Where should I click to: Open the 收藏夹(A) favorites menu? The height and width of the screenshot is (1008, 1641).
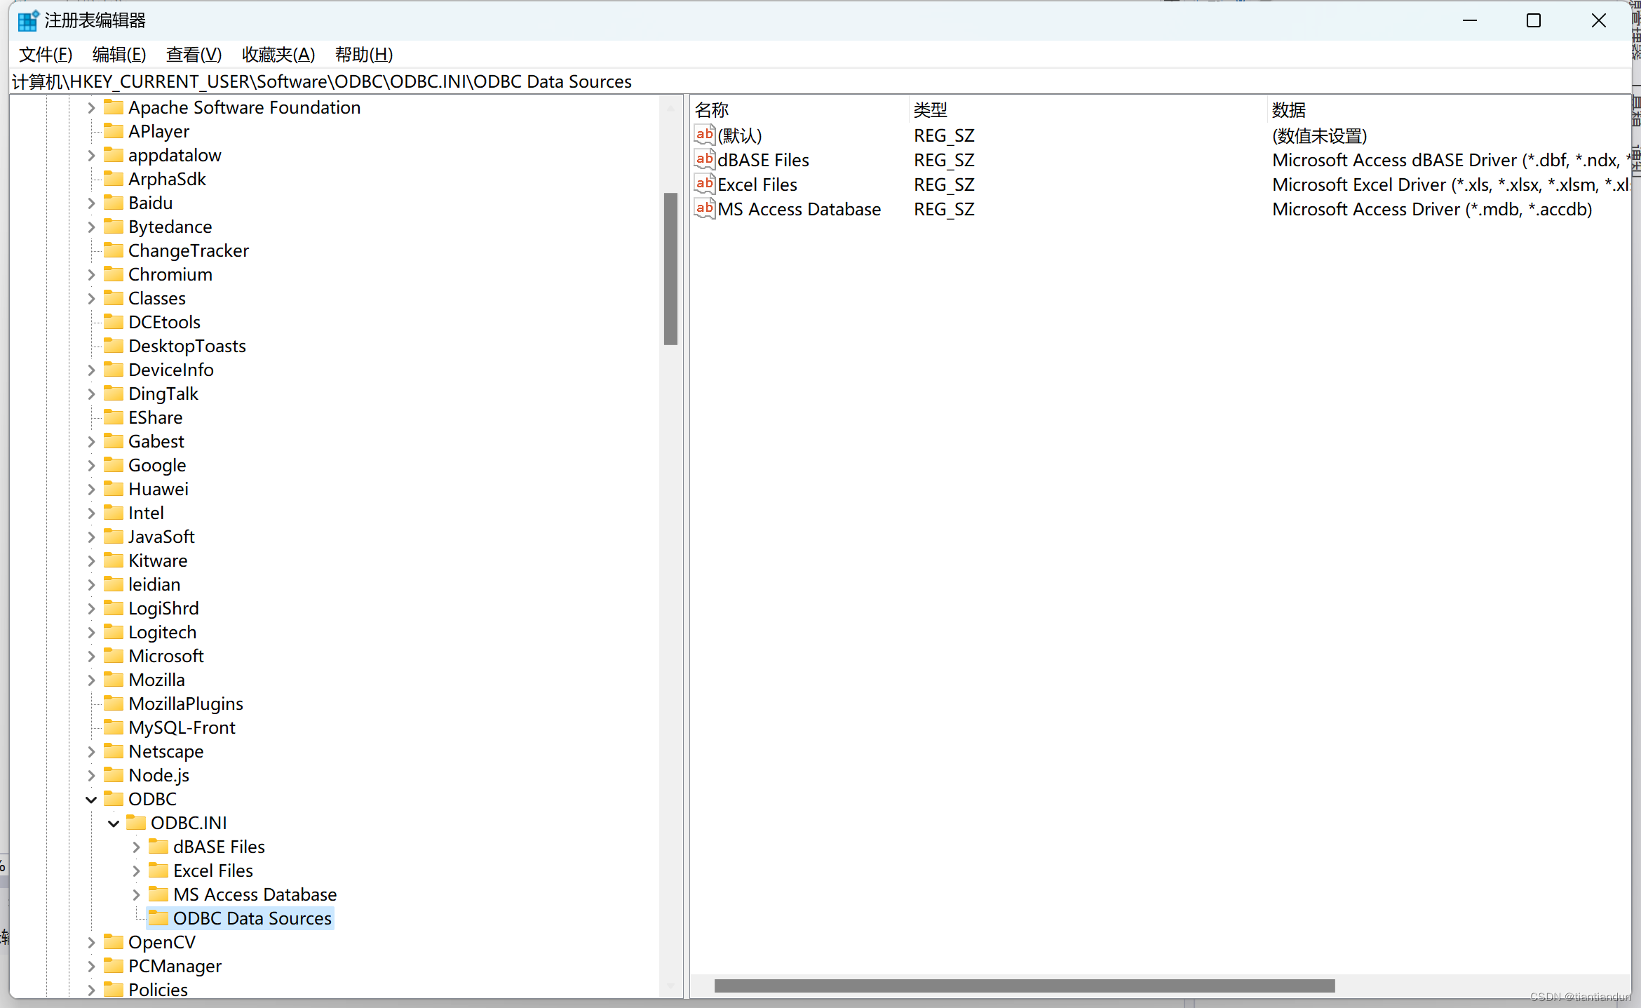click(x=278, y=55)
